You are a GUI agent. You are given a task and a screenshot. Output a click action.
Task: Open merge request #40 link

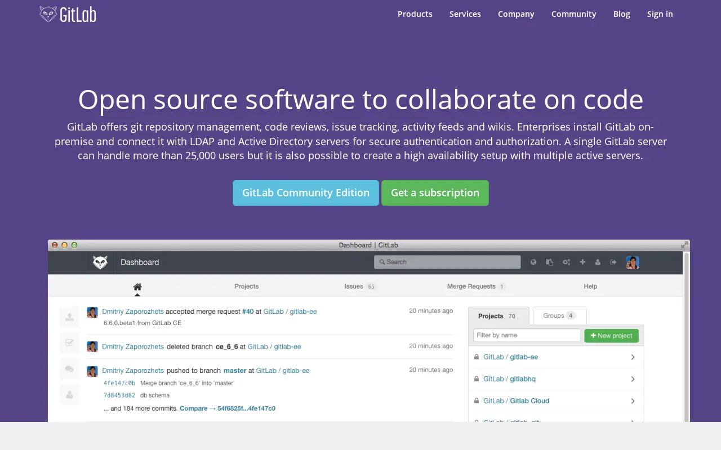point(248,311)
